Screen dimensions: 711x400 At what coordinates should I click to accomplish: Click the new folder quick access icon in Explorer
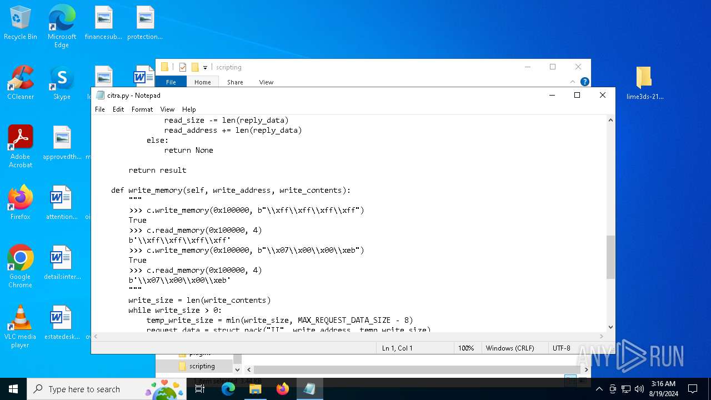click(x=195, y=67)
